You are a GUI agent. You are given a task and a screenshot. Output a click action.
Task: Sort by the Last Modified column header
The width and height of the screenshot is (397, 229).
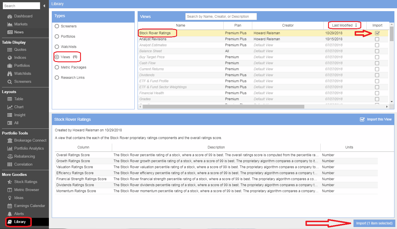point(342,25)
